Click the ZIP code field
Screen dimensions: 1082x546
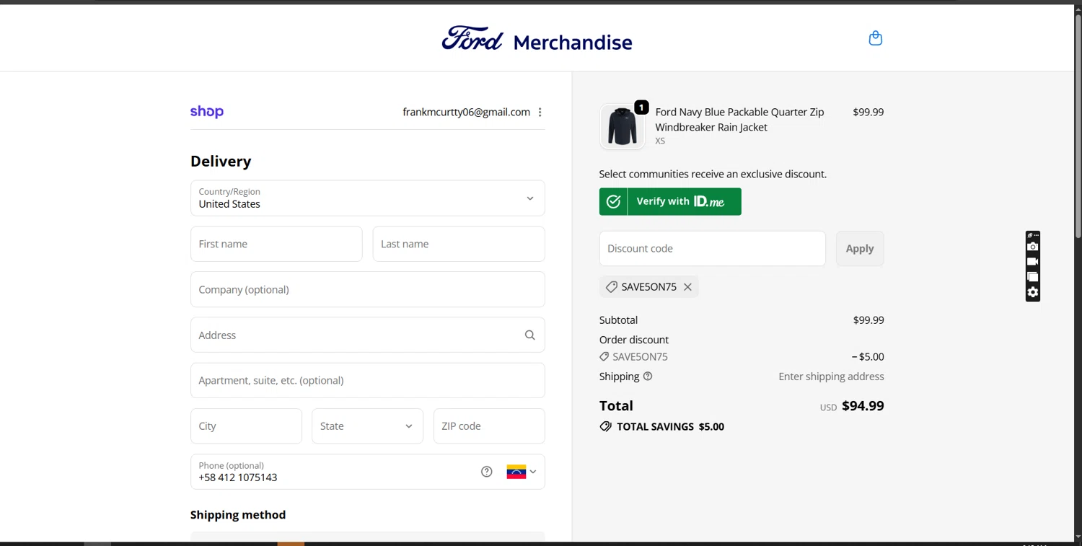488,426
